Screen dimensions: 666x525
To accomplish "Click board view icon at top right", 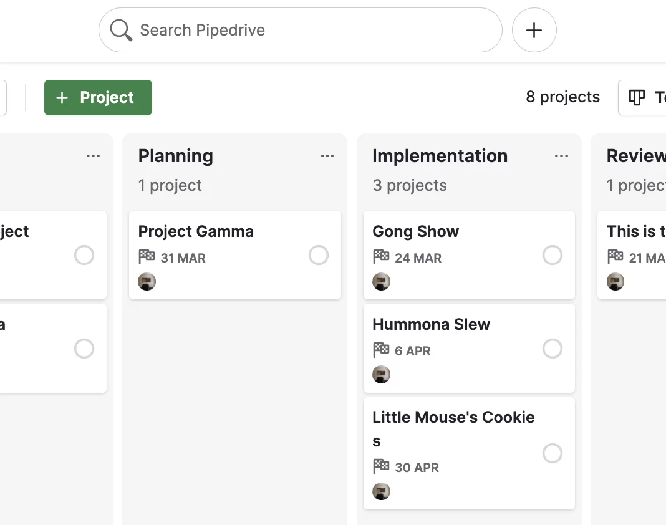I will 637,97.
